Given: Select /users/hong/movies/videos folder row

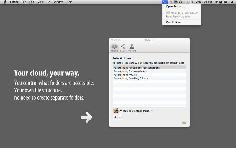Looking at the screenshot, I should click(150, 71).
